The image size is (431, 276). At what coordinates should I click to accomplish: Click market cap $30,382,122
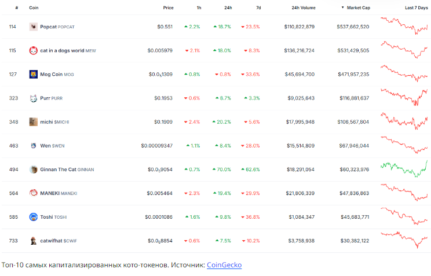[355, 241]
